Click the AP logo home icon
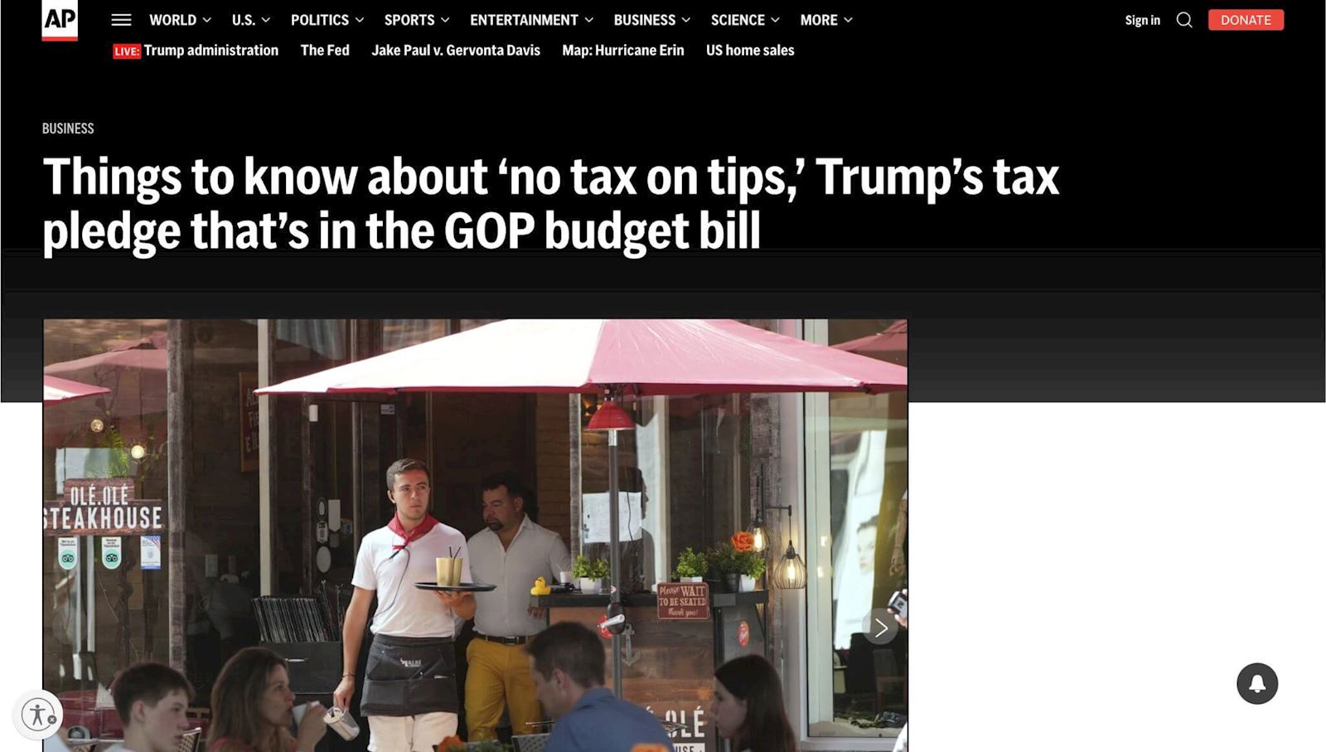 [60, 20]
